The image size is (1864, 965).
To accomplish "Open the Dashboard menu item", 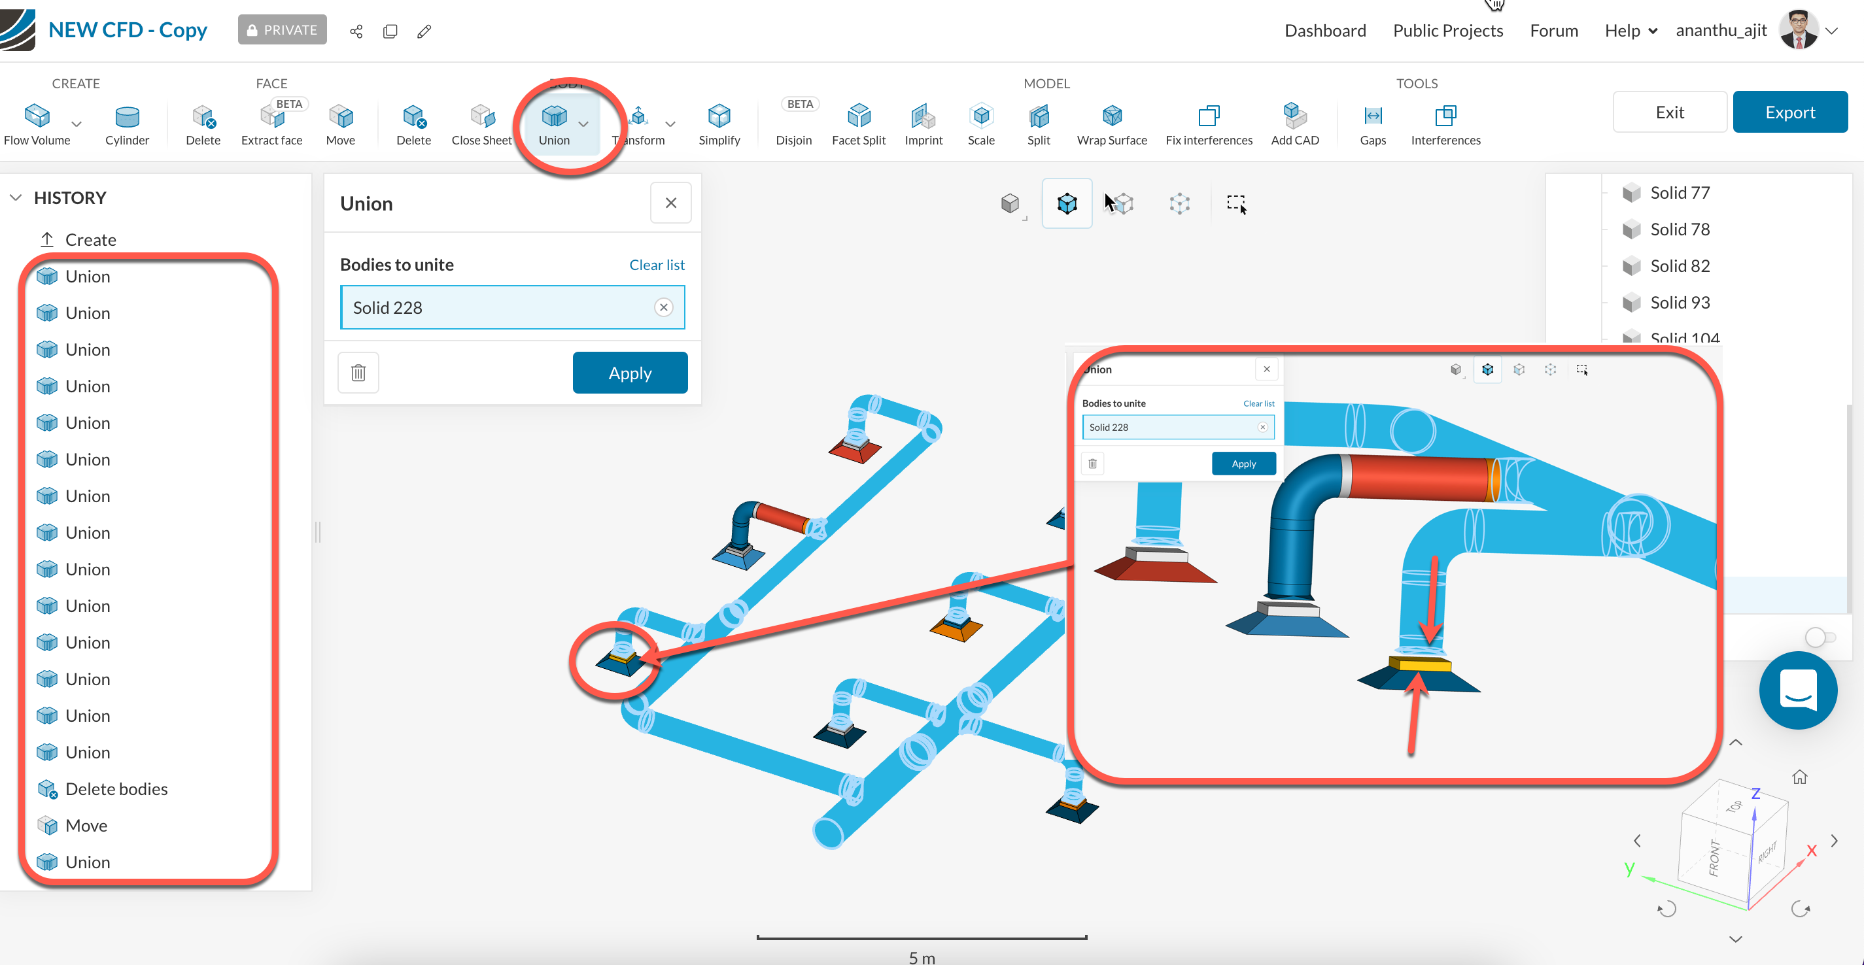I will point(1325,29).
